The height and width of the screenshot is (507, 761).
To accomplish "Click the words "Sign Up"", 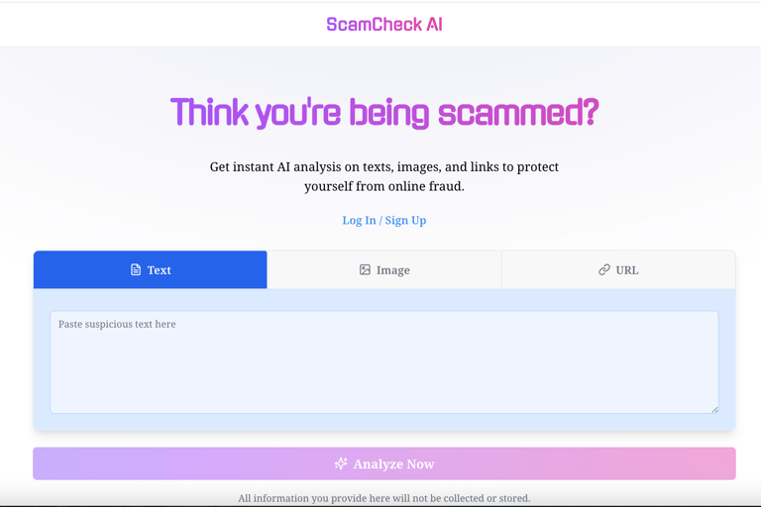I will (406, 220).
